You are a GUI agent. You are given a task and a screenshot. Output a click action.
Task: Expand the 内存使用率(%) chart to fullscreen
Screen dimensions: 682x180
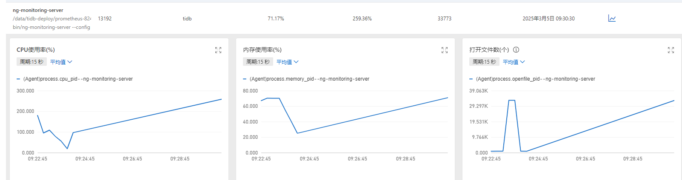point(445,50)
